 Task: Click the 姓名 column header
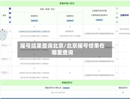(x=4, y=15)
